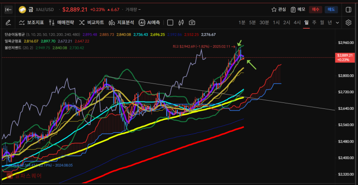Click the 2,736.43 moving average value

pyautogui.click(x=141, y=35)
